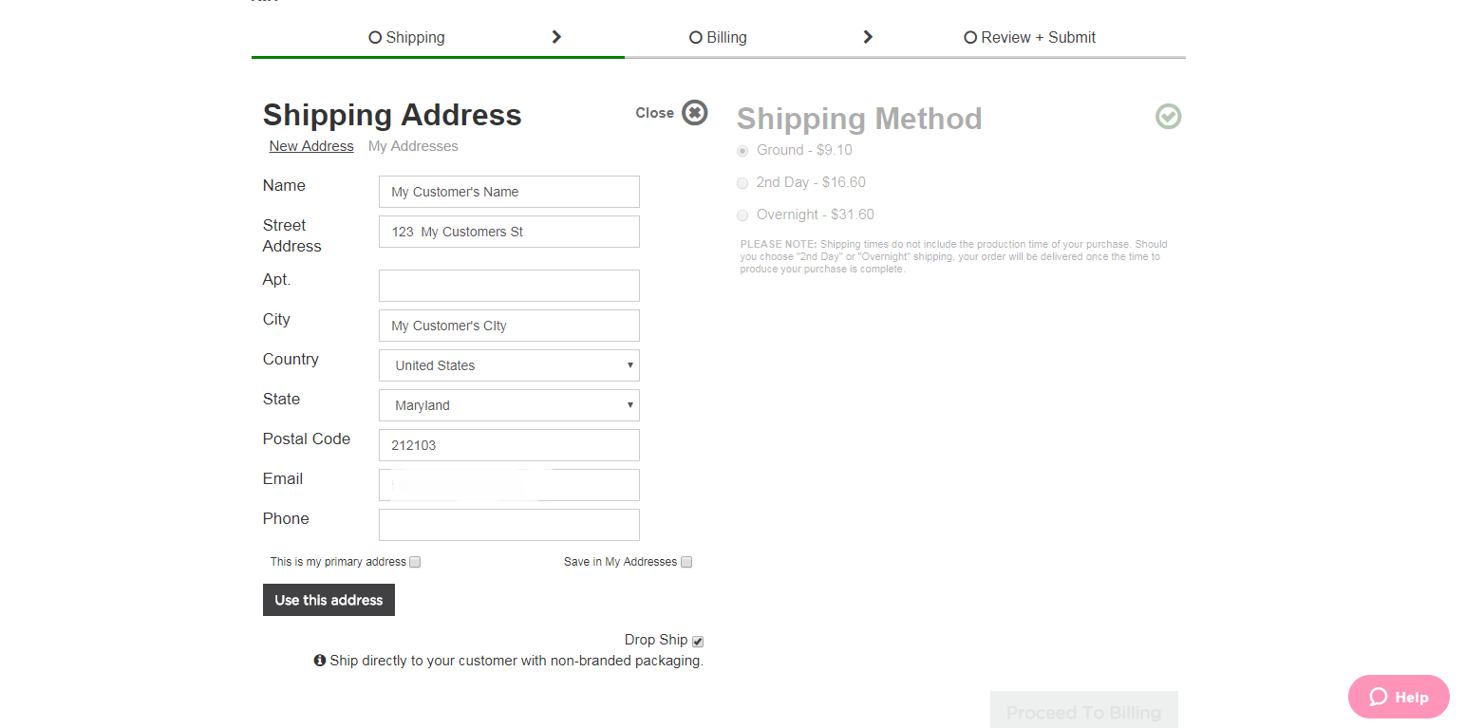Select Overnight - $31.60 shipping
This screenshot has height=728, width=1465.
tap(742, 215)
